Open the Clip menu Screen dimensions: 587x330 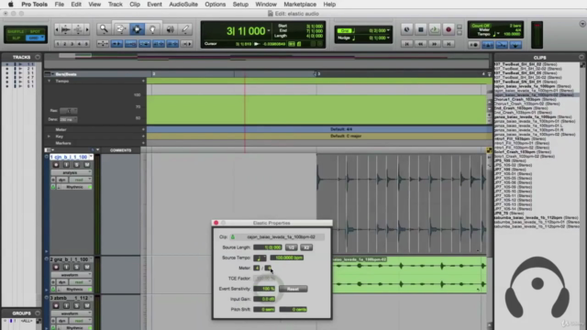[x=135, y=4]
